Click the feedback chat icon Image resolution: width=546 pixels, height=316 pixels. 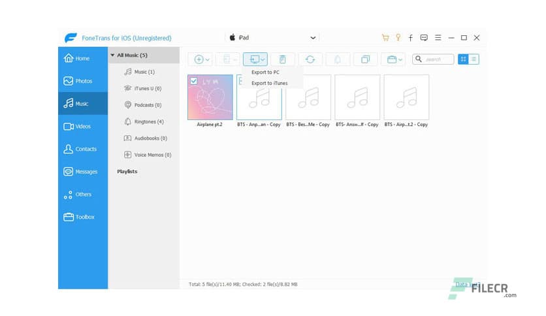tap(424, 38)
